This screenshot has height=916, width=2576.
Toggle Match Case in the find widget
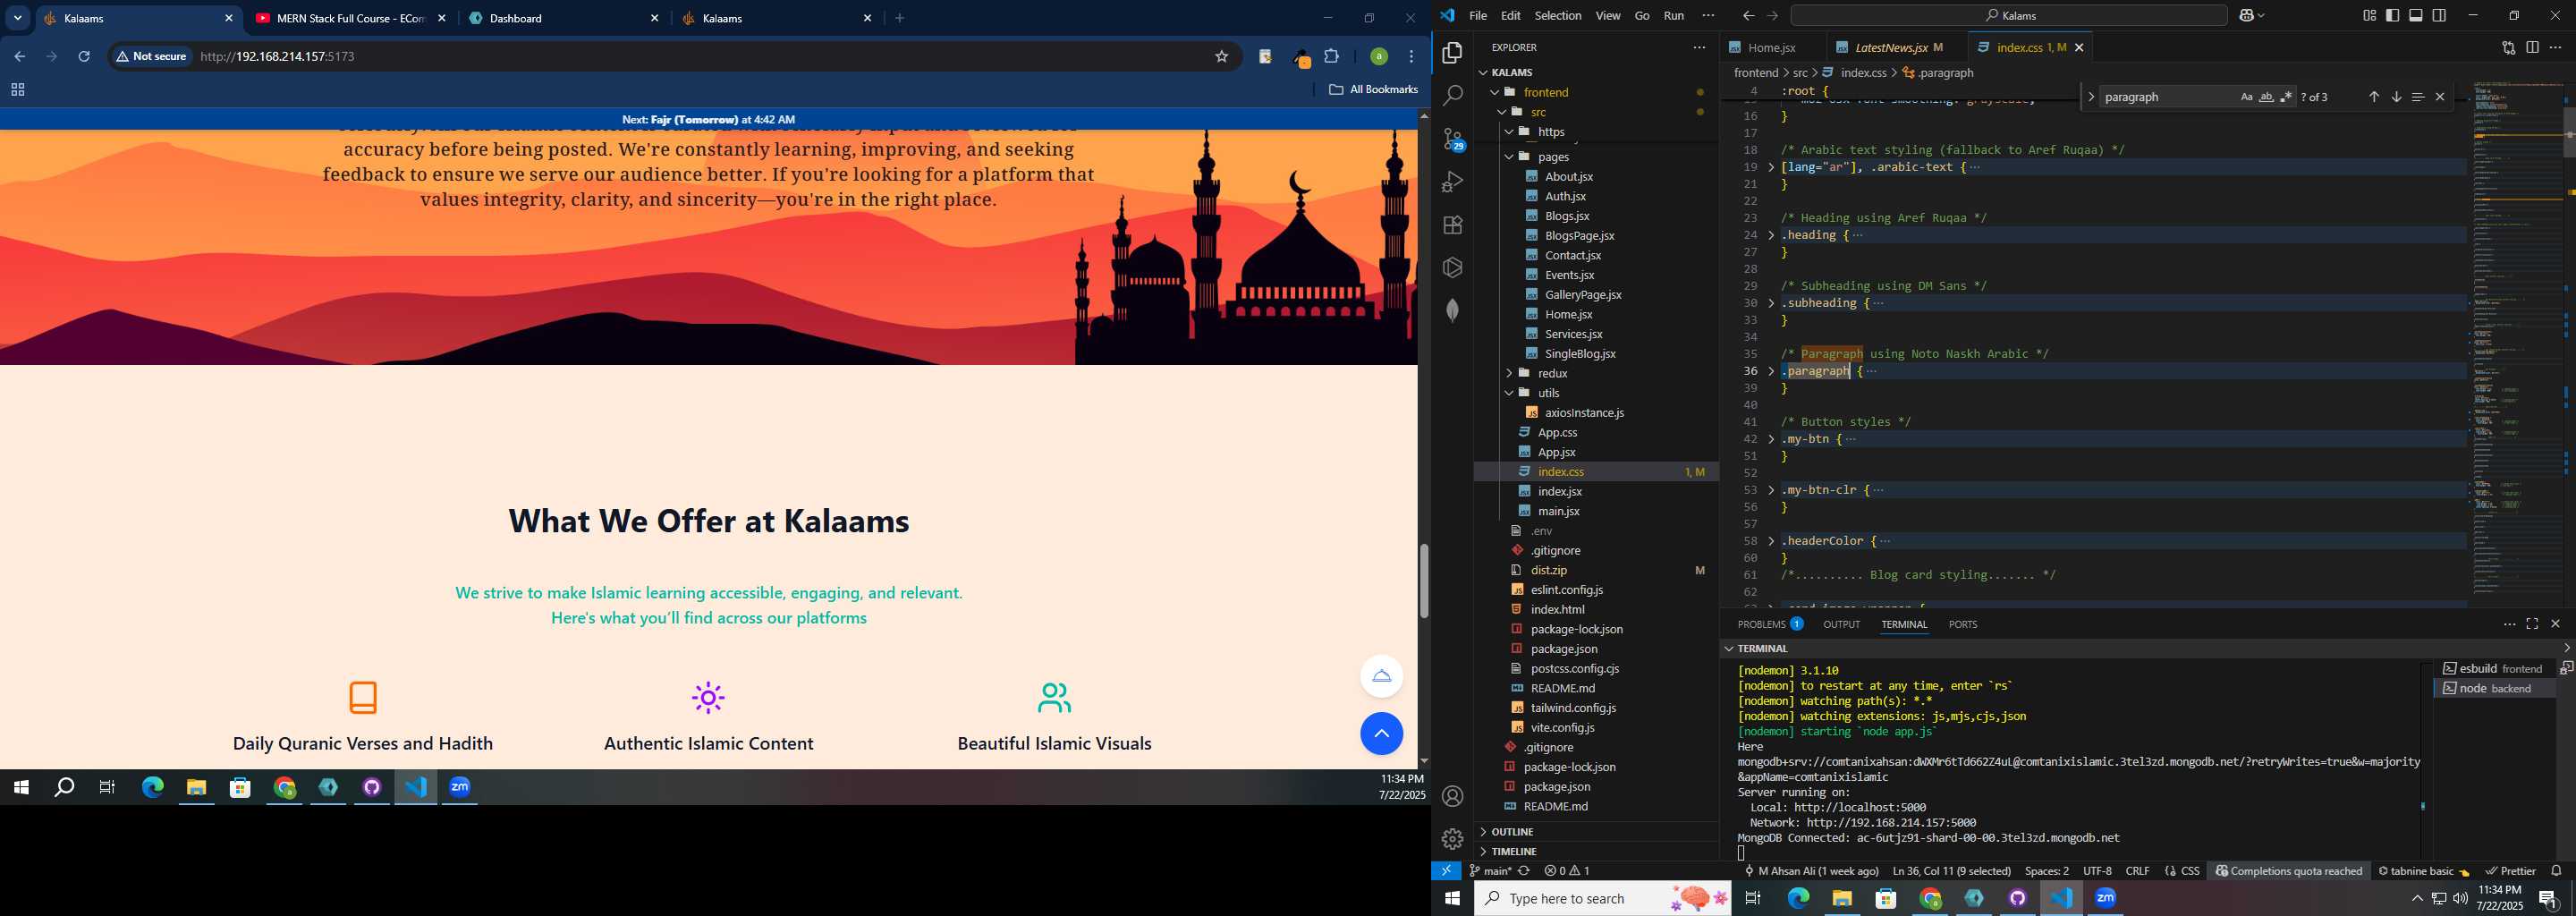2246,97
